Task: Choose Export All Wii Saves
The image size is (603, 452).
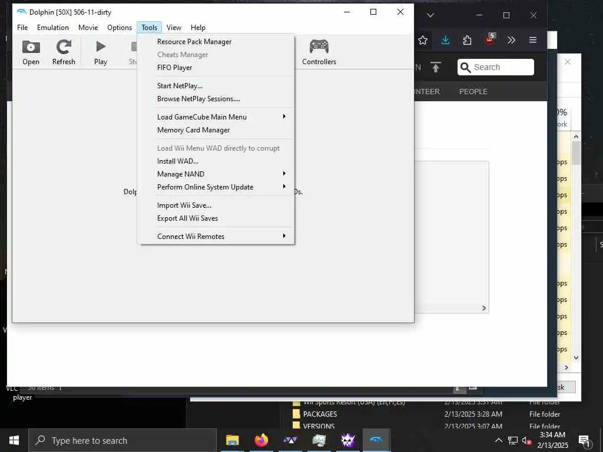Action: [217, 218]
